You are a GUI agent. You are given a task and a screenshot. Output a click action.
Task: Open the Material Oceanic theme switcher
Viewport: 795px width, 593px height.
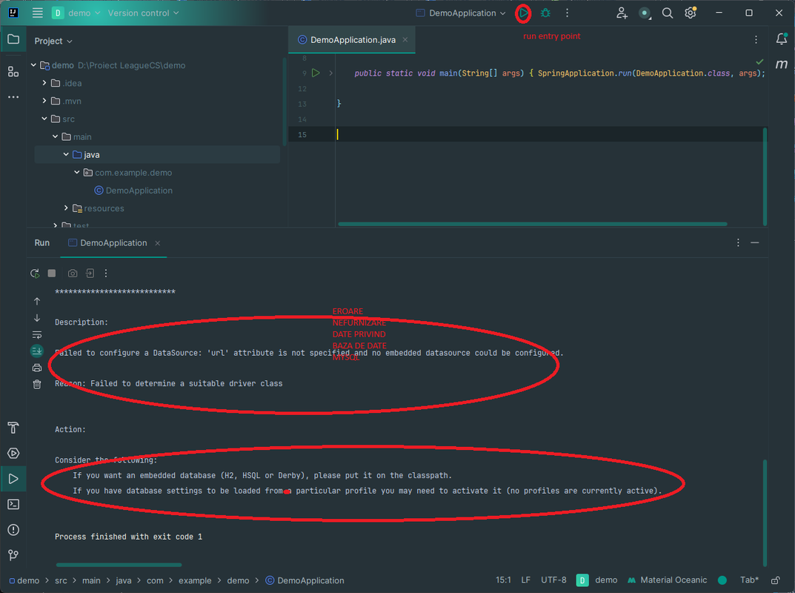(x=668, y=580)
